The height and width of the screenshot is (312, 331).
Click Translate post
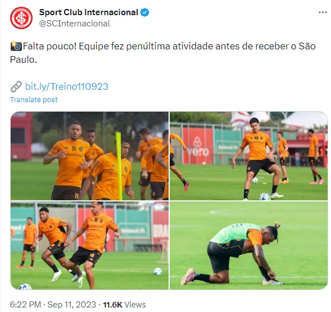(x=34, y=99)
